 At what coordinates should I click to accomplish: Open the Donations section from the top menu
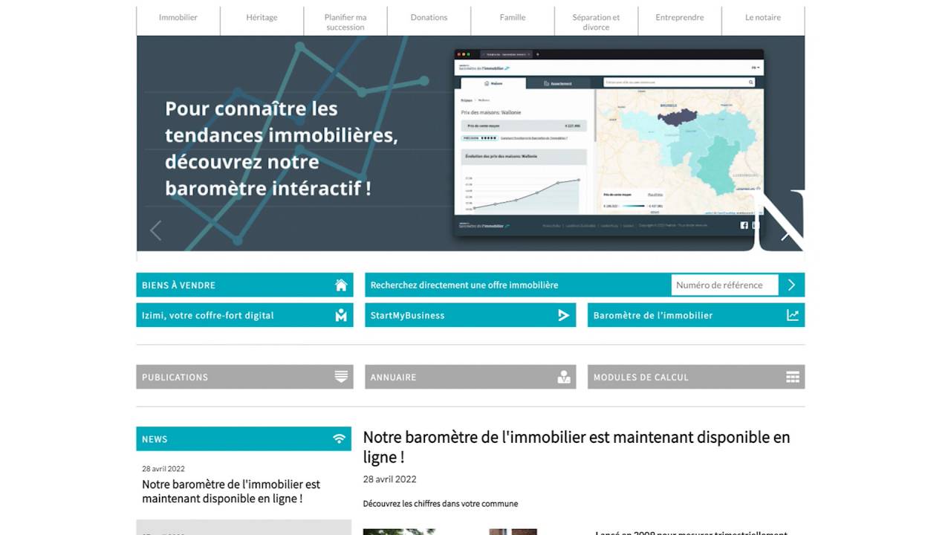[x=428, y=16]
